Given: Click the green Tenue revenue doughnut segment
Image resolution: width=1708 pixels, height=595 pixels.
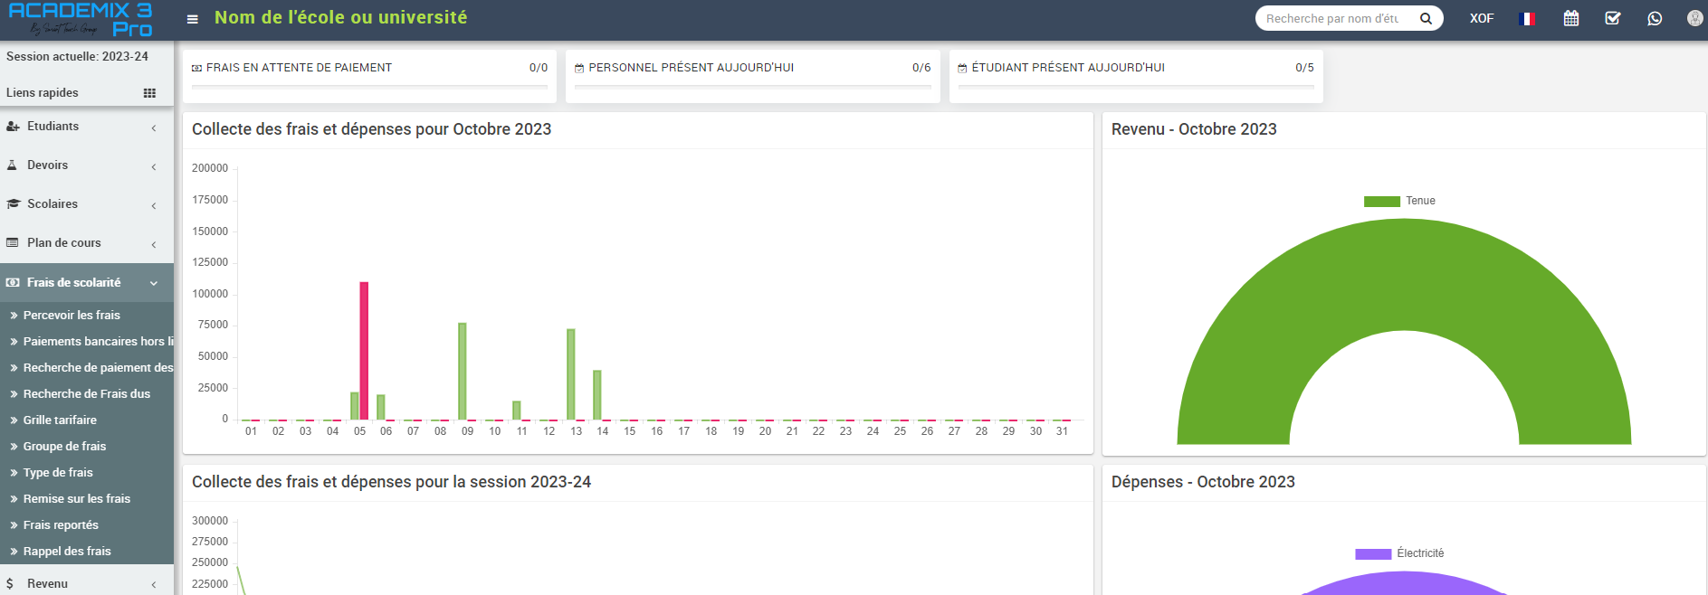Looking at the screenshot, I should click(x=1404, y=274).
